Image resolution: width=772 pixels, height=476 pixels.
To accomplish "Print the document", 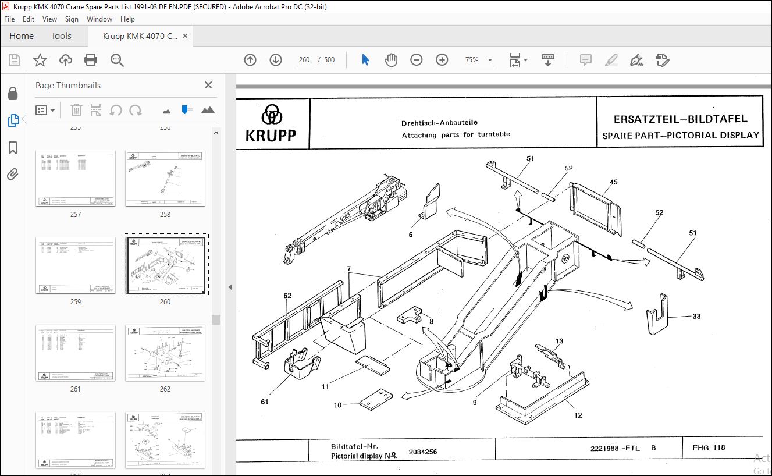I will (91, 60).
